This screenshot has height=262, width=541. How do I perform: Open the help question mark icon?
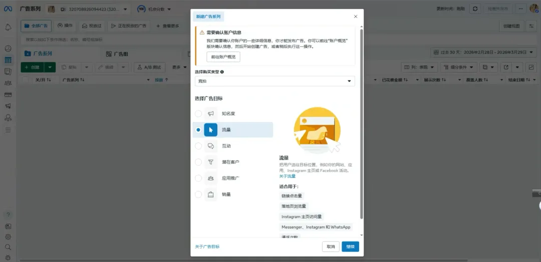[8, 215]
